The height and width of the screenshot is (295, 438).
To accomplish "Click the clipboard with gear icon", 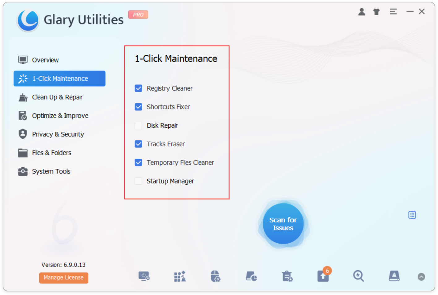I will (x=287, y=276).
